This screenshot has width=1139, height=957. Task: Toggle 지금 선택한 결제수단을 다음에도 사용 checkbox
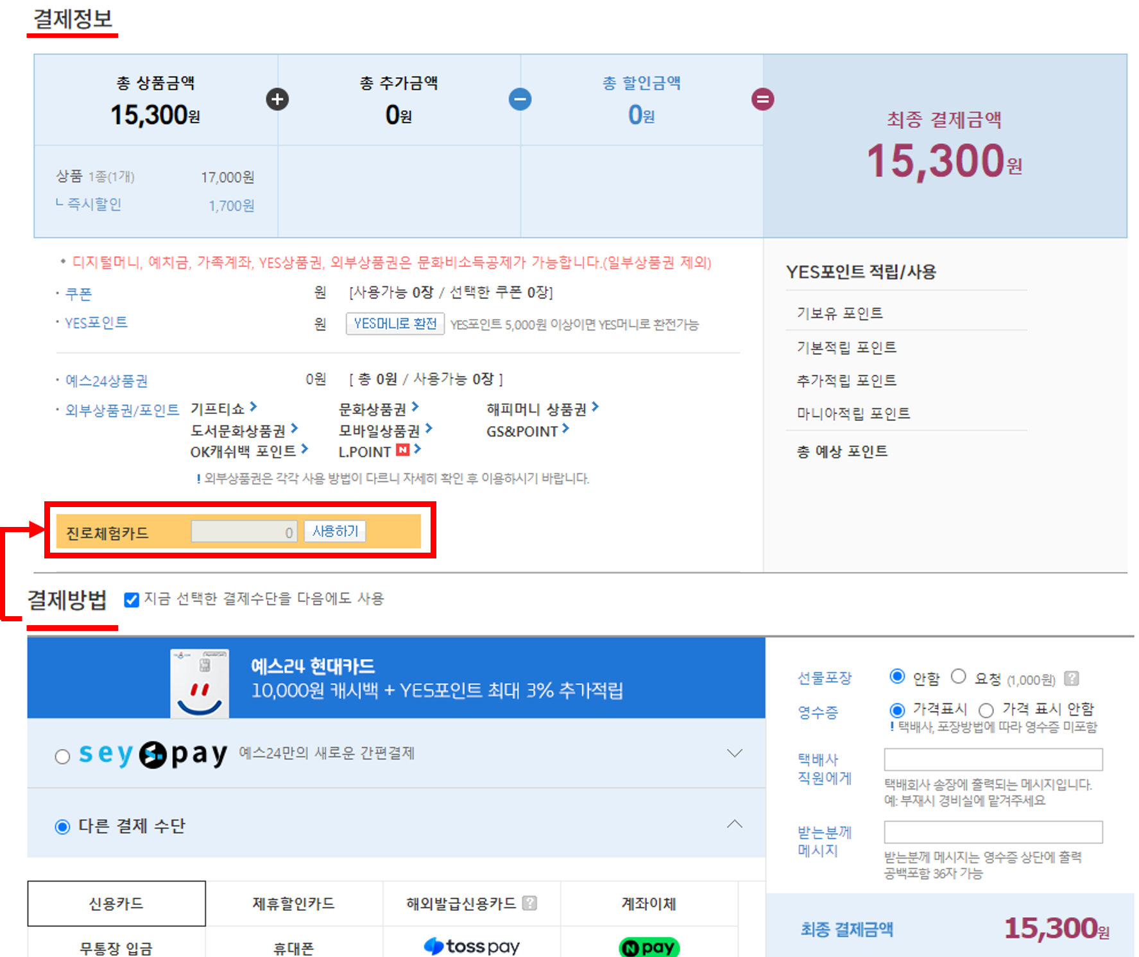tap(131, 599)
